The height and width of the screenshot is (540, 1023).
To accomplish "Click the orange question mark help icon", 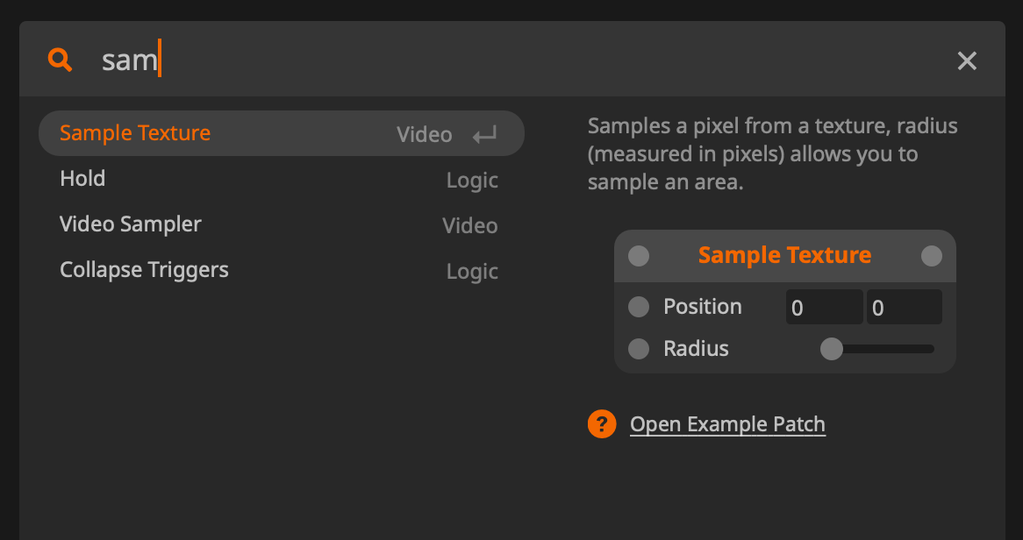I will pyautogui.click(x=602, y=424).
